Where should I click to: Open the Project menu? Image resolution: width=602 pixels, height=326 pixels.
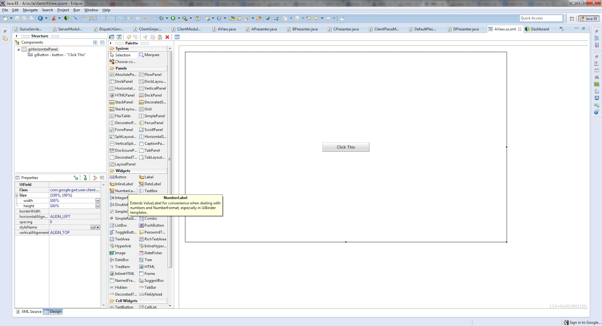pyautogui.click(x=63, y=10)
